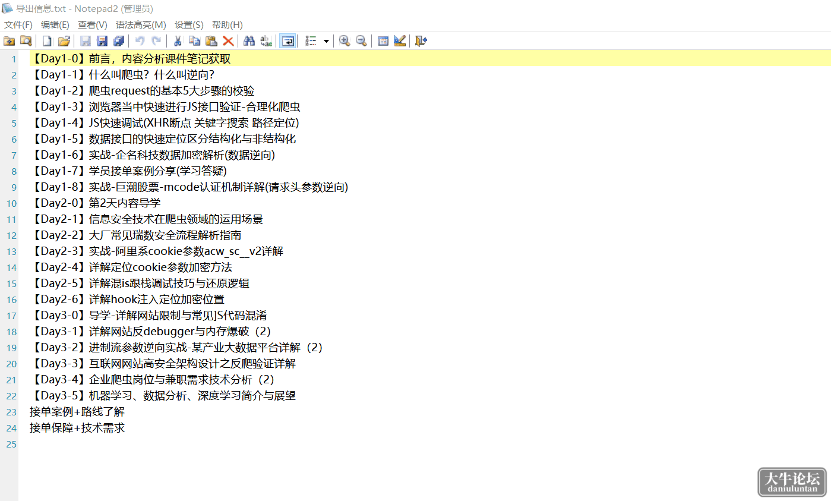Toggle the word wrap toolbar button
Screen dimensions: 831x501
[288, 41]
